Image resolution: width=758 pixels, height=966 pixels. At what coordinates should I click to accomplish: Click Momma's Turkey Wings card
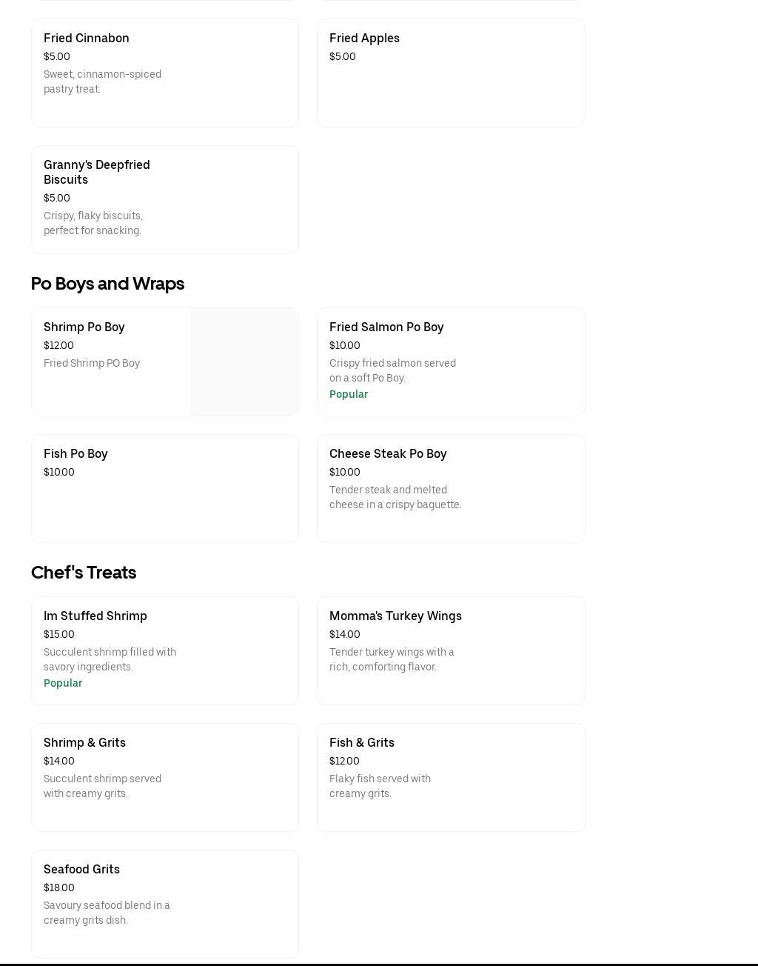click(x=450, y=650)
